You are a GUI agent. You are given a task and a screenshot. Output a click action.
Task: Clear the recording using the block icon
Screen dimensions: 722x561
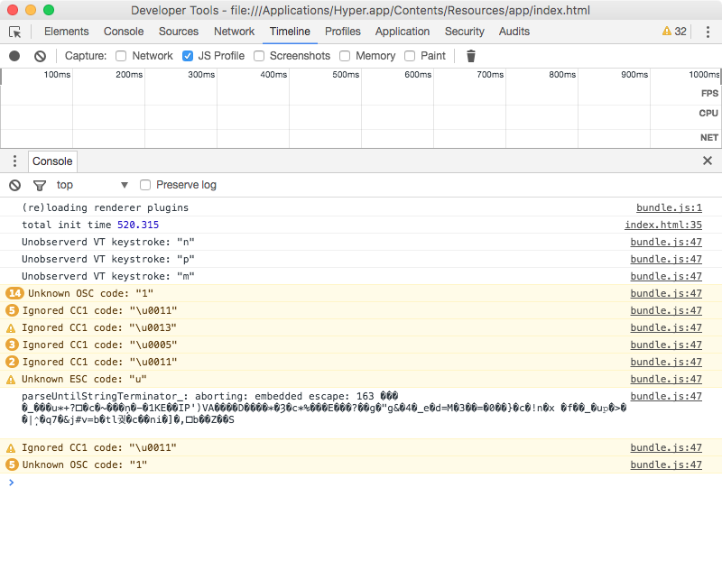click(38, 55)
